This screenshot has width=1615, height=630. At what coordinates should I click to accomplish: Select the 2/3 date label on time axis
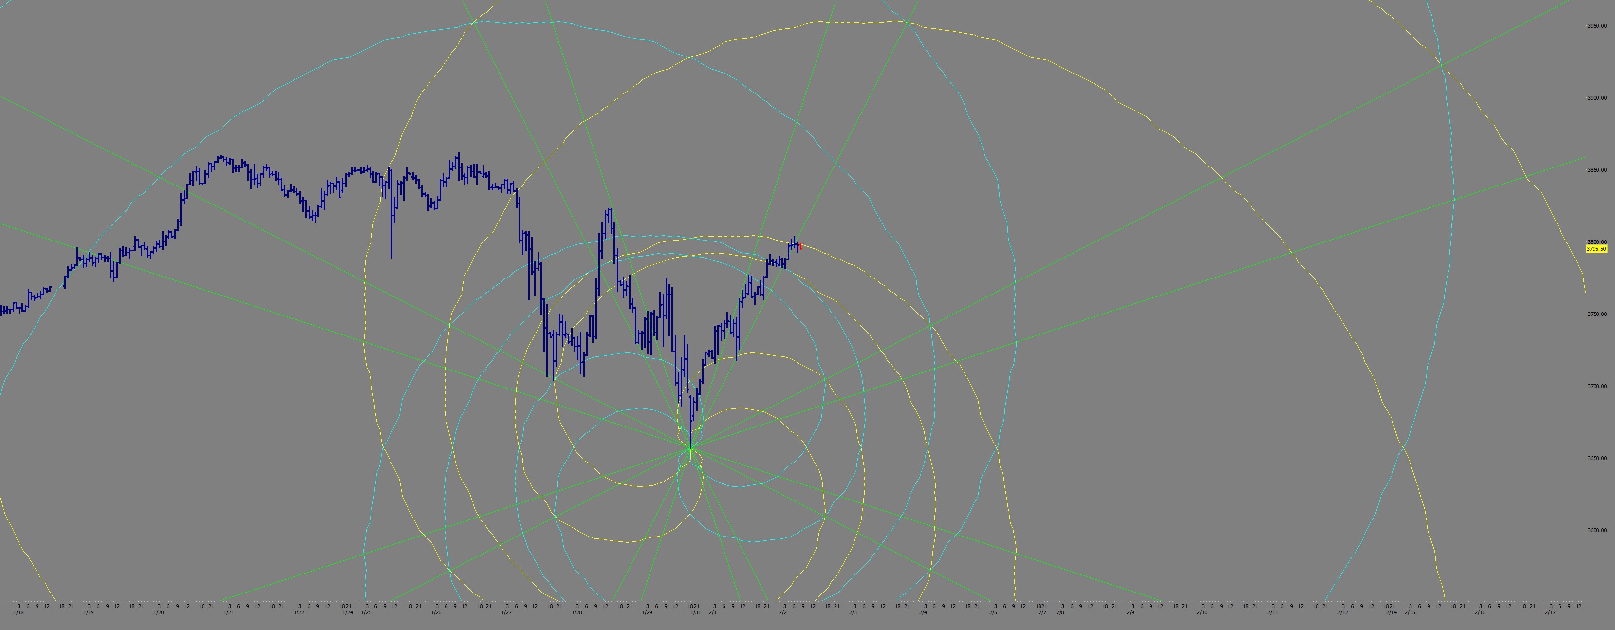[853, 612]
